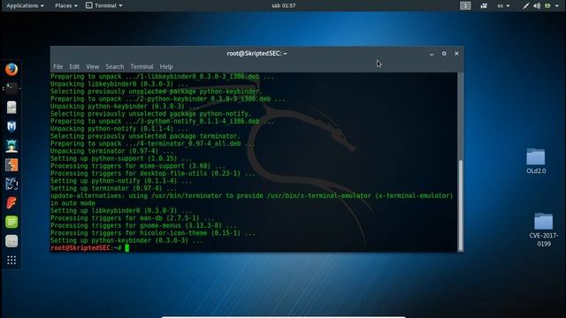
Task: Open the Terminal menu in menubar
Action: pos(141,67)
